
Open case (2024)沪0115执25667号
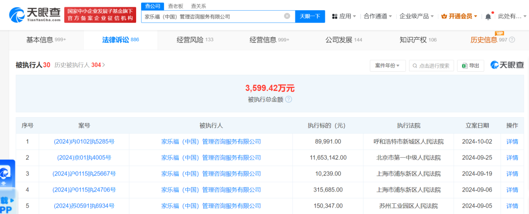click(84, 173)
